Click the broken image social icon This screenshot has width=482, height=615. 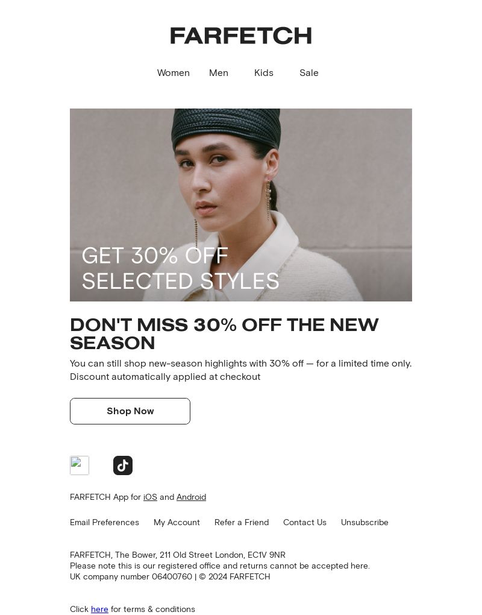[x=80, y=465]
